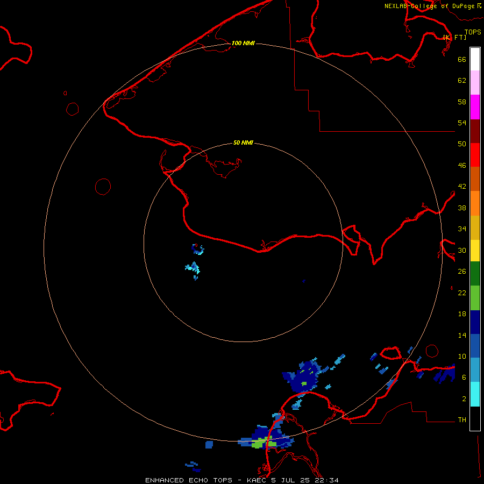Select the "KAEC" radar site identifier

click(257, 480)
